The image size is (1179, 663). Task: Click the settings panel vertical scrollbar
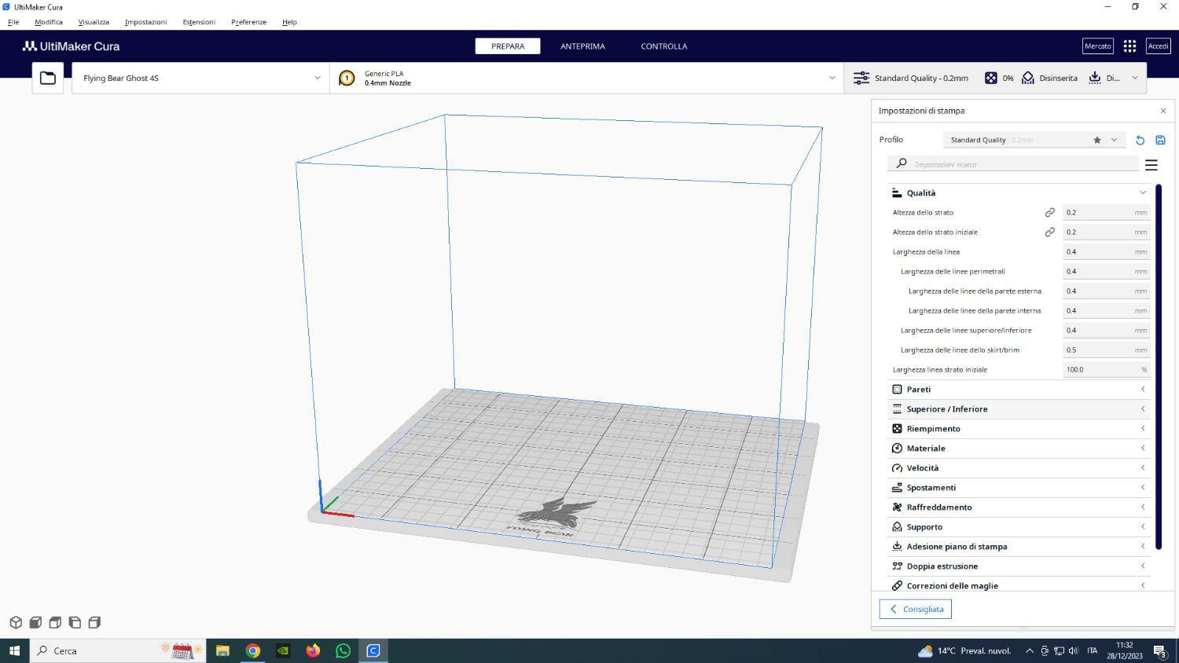pos(1158,366)
